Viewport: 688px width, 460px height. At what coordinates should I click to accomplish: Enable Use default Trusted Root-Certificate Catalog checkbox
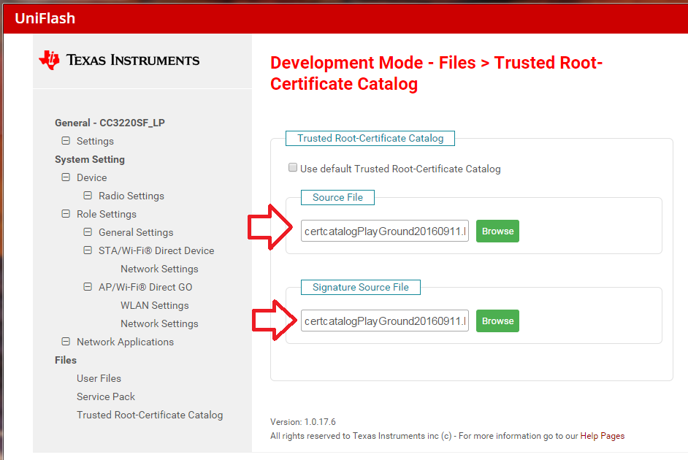point(293,167)
